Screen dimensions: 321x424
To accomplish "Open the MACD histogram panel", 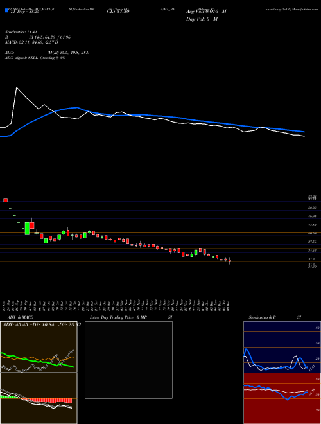I will (x=39, y=398).
